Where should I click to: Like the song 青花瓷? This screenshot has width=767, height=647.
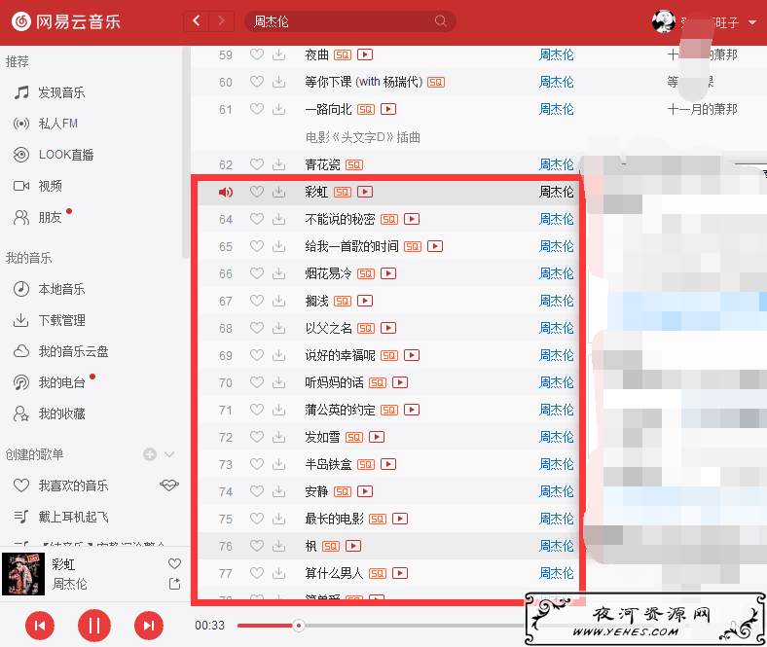(257, 164)
